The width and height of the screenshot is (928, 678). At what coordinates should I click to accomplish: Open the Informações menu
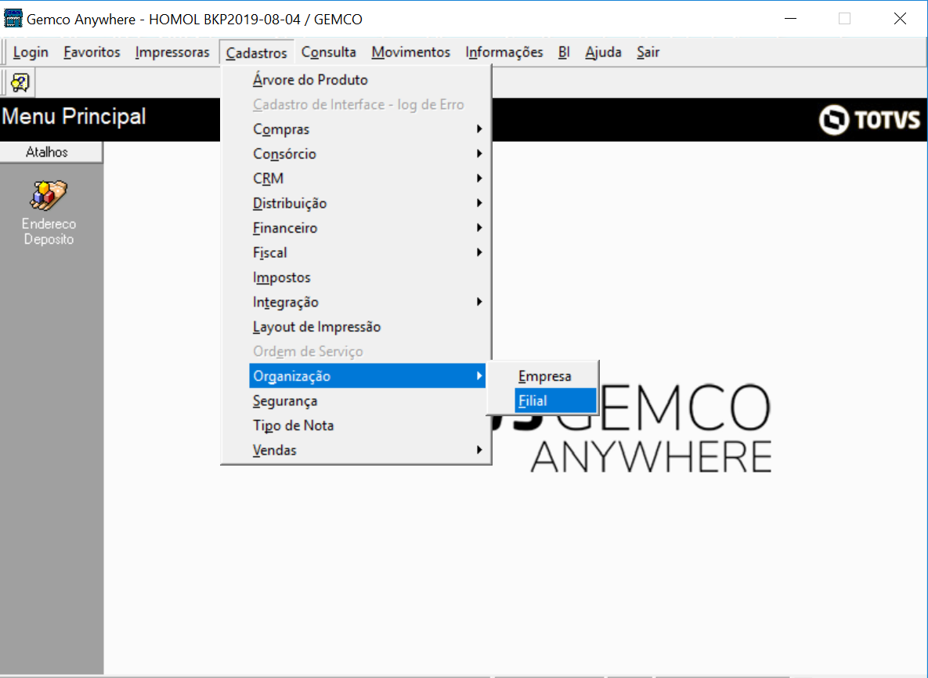504,52
